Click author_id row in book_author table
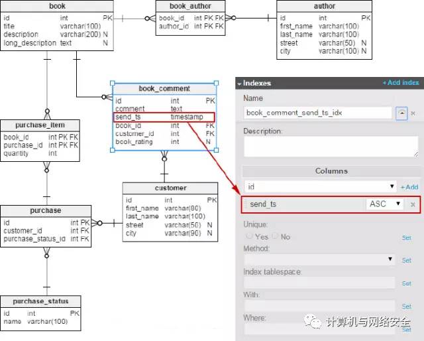Image resolution: width=424 pixels, height=341 pixels. click(190, 27)
